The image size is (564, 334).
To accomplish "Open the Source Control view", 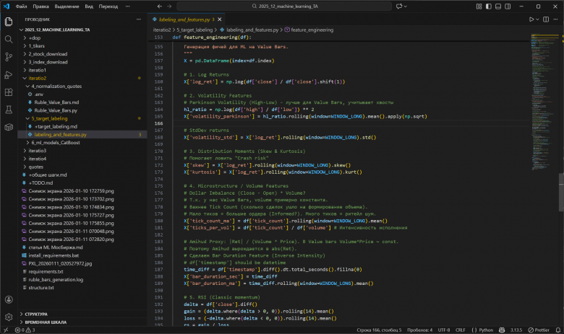I will pyautogui.click(x=9, y=56).
